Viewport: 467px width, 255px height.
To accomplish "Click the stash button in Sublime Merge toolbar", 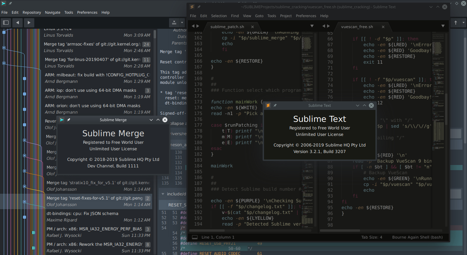I will (x=174, y=23).
